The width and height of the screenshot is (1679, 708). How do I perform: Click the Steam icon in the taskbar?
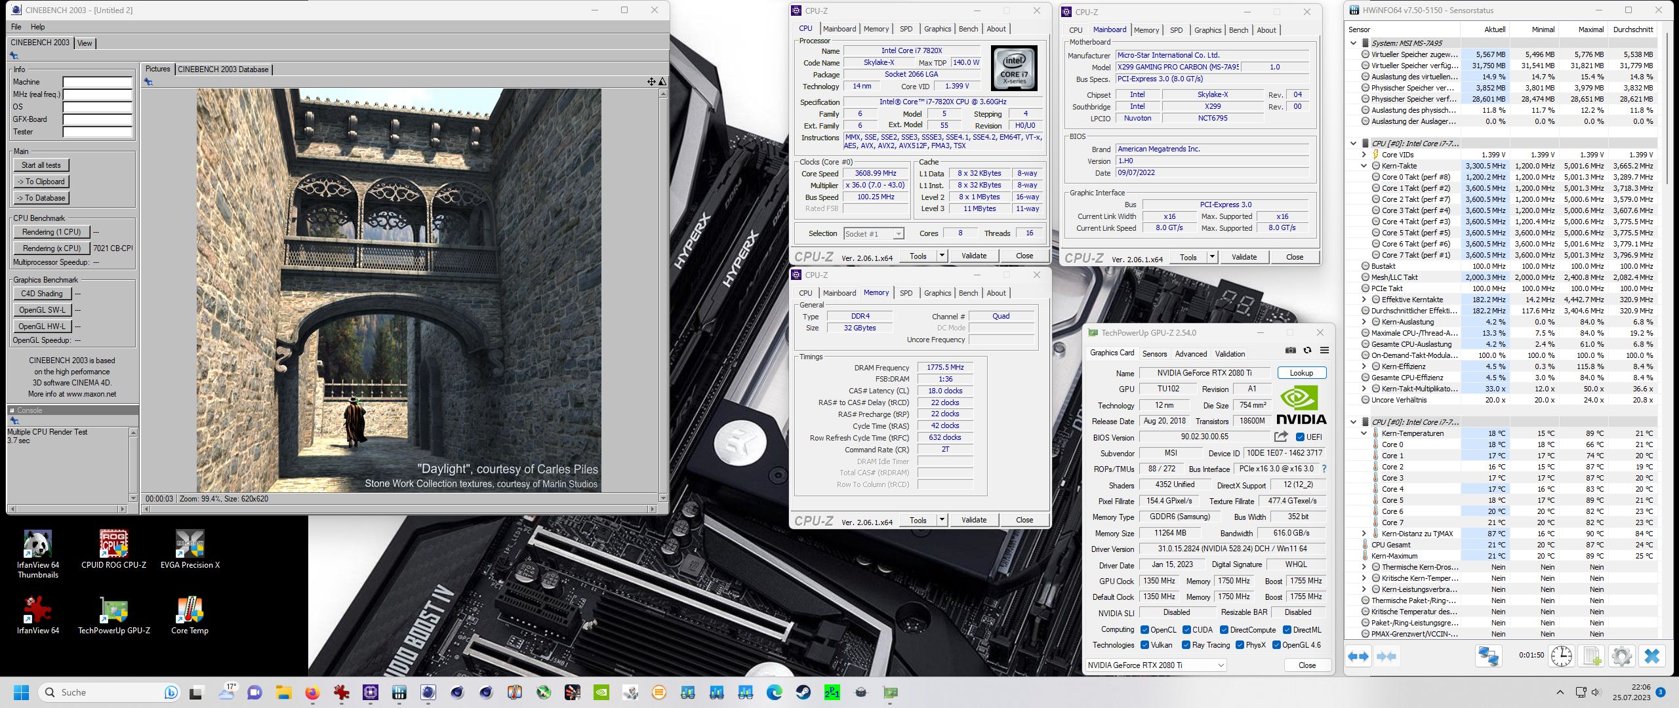(x=803, y=692)
